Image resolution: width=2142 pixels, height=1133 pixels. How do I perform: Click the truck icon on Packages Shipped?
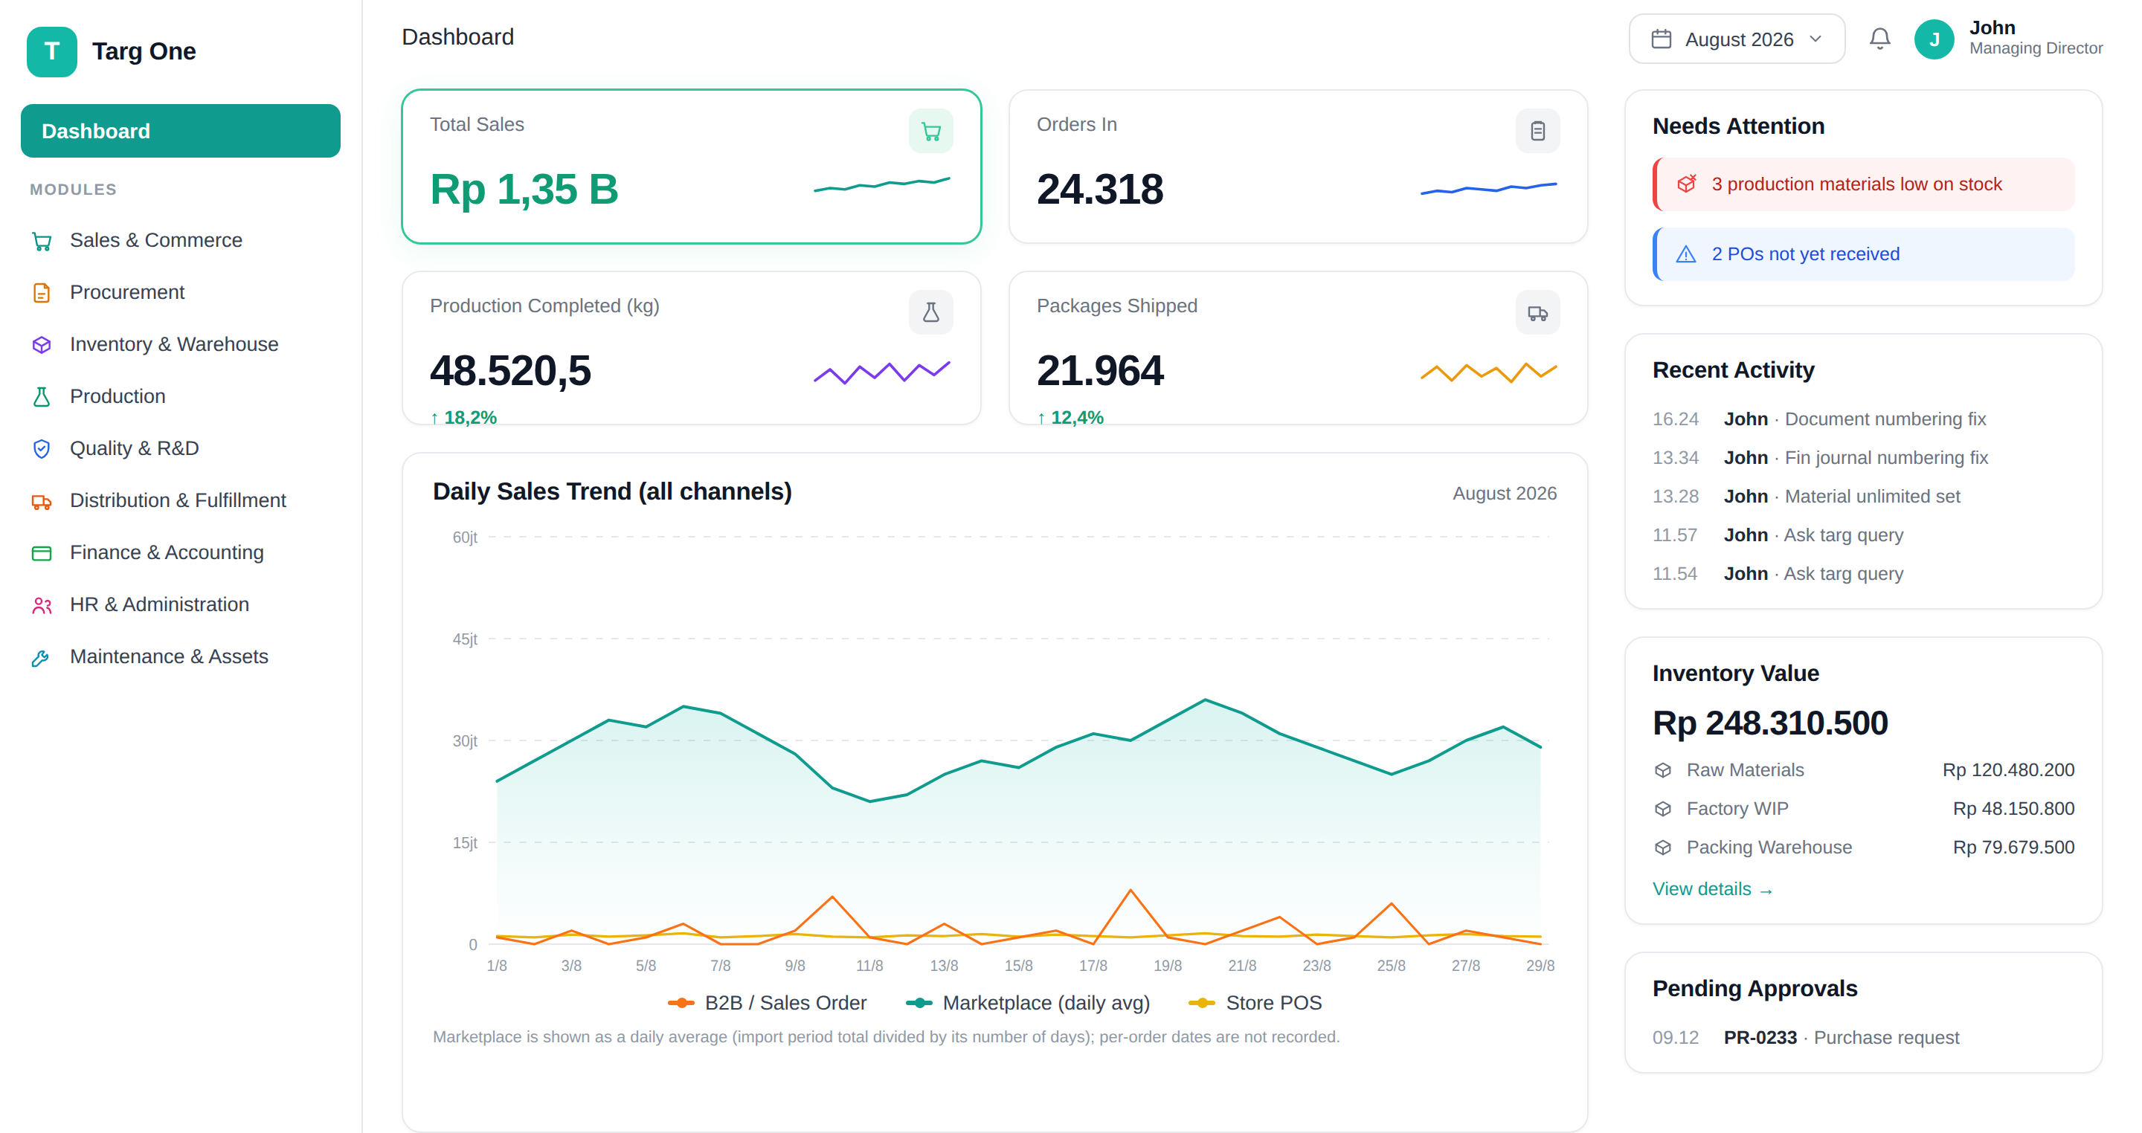(x=1537, y=312)
